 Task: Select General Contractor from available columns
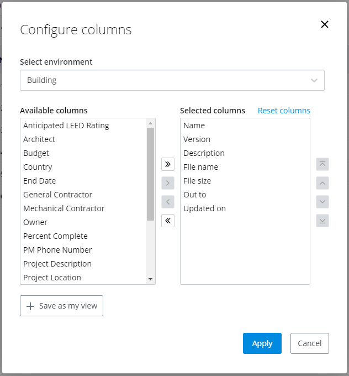pyautogui.click(x=58, y=195)
